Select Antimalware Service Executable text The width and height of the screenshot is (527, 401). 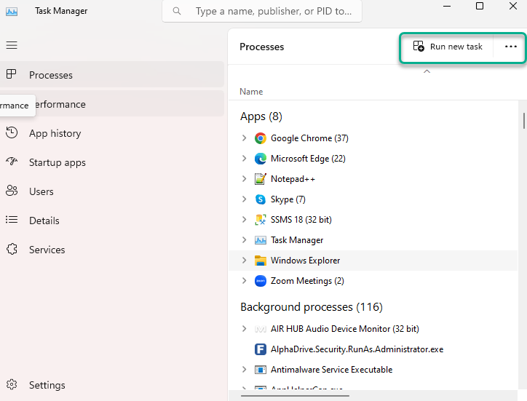pyautogui.click(x=331, y=370)
